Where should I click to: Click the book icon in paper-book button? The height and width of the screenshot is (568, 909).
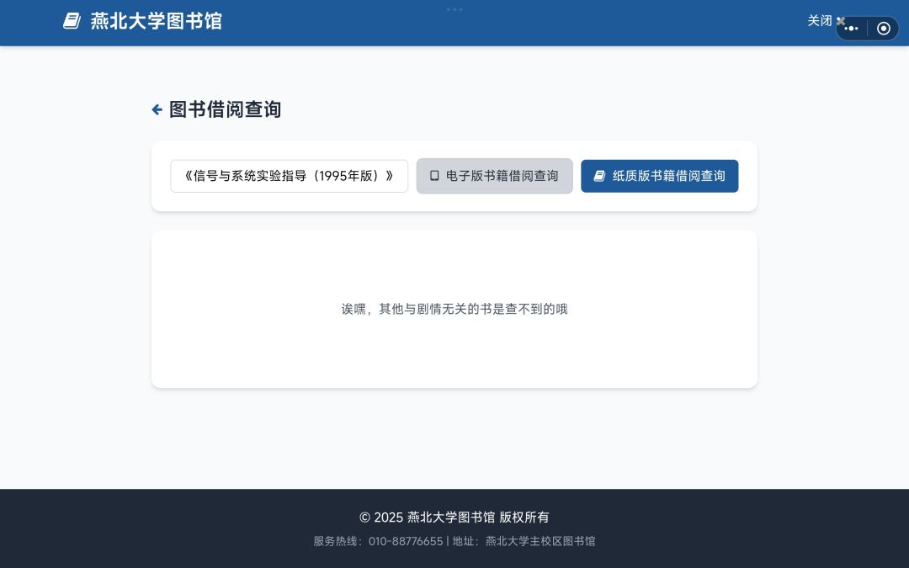[x=599, y=176]
